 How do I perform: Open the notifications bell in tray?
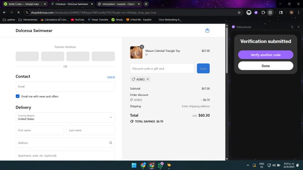click(x=298, y=165)
